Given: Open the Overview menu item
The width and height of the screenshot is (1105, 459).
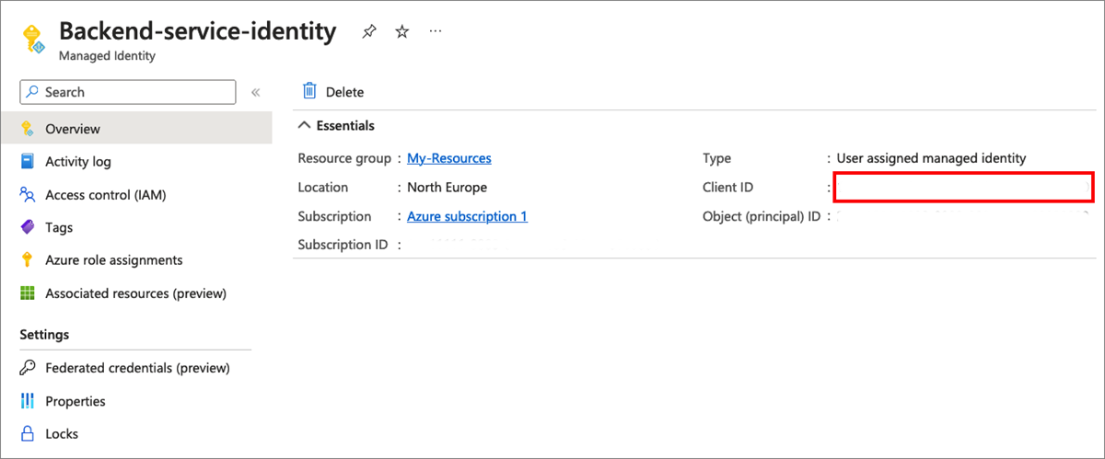Looking at the screenshot, I should pyautogui.click(x=73, y=129).
